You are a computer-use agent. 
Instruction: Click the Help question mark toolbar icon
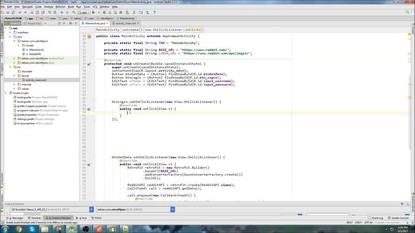point(154,12)
